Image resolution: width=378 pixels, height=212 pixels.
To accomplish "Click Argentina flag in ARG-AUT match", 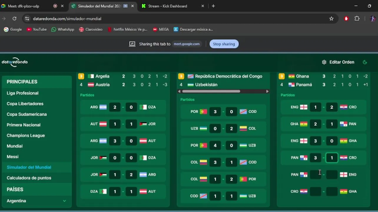I will coord(103,141).
